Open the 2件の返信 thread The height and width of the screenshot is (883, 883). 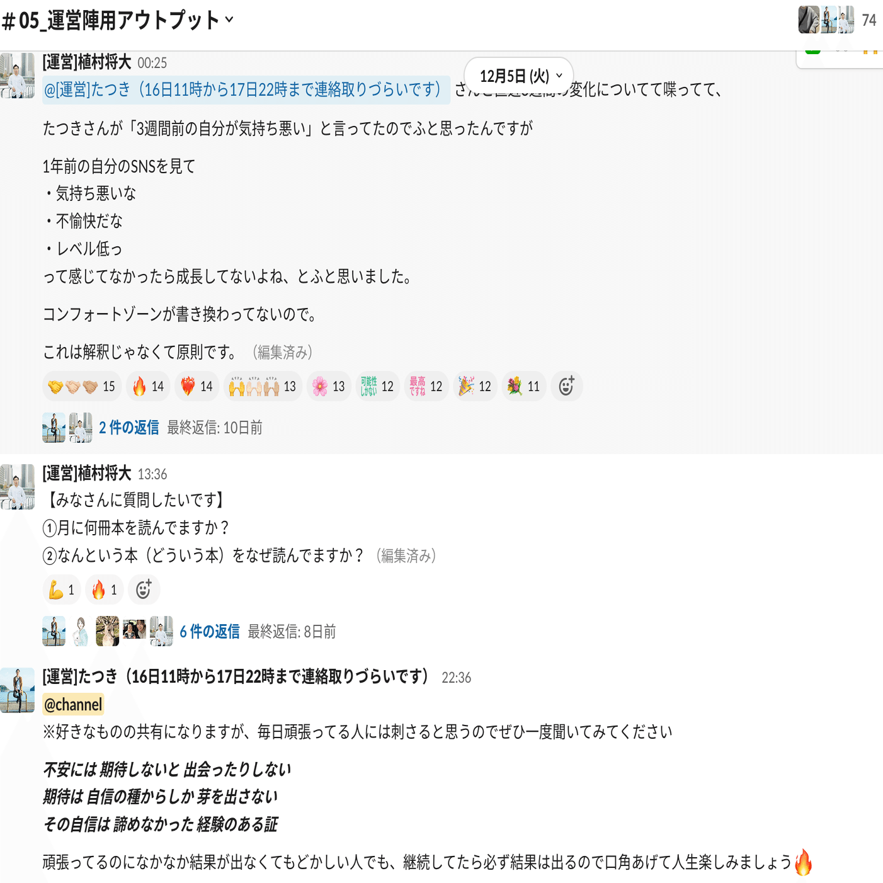(x=129, y=428)
